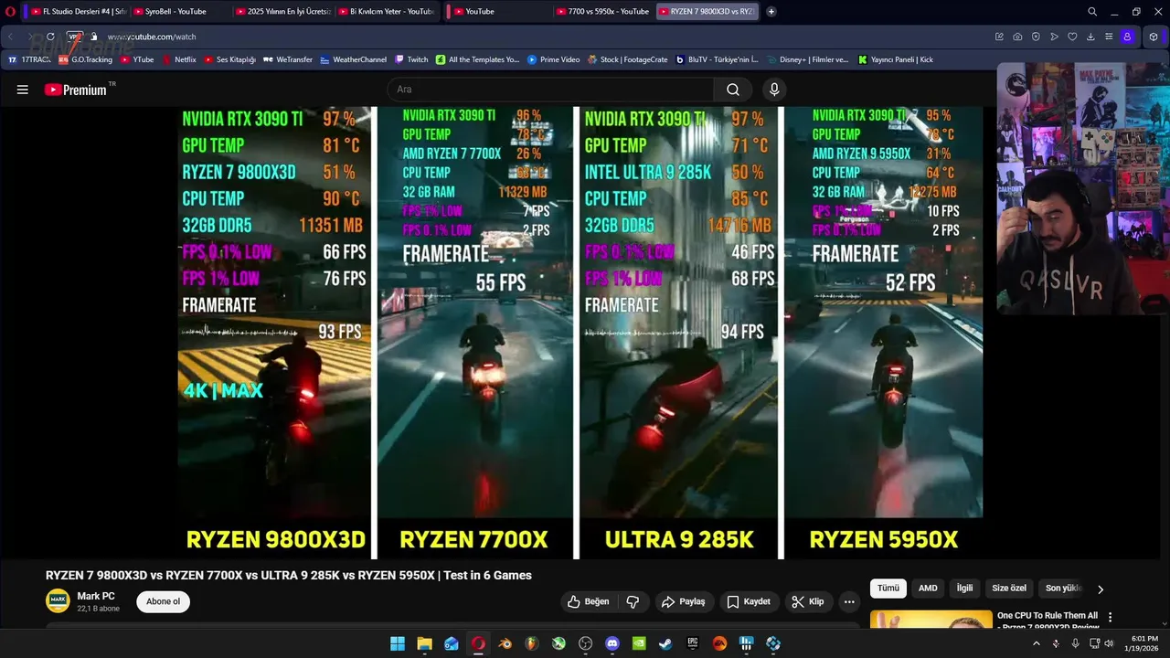Viewport: 1170px width, 658px height.
Task: Select the İlgili filter chip
Action: click(964, 589)
